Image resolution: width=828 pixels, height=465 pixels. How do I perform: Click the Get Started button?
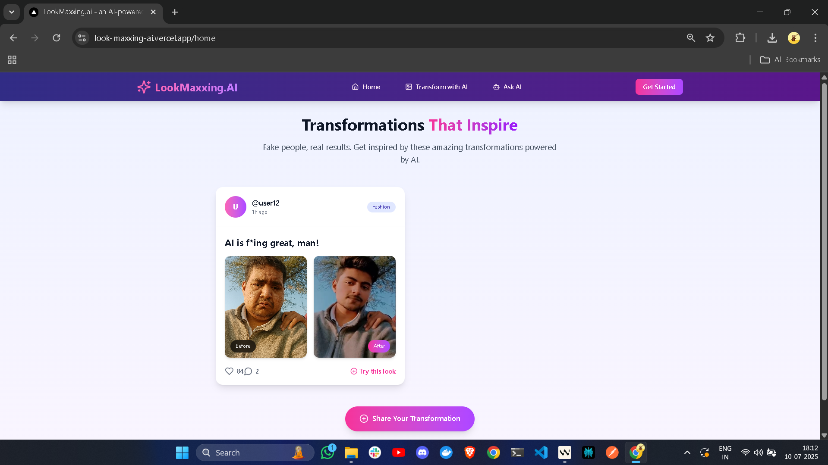click(x=659, y=87)
